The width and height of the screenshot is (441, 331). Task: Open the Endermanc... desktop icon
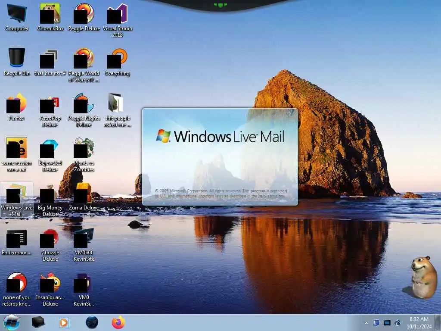17,242
